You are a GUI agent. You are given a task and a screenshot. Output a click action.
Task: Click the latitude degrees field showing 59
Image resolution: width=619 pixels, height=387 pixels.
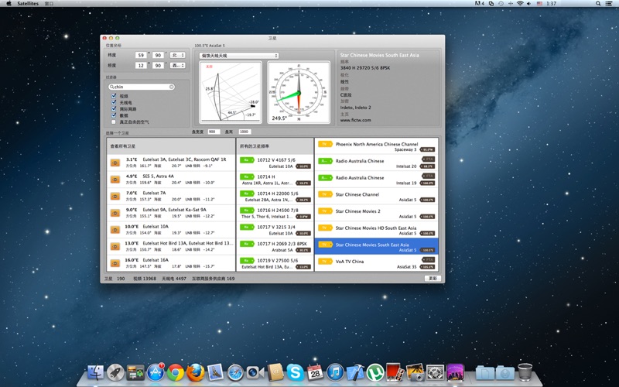coord(141,55)
